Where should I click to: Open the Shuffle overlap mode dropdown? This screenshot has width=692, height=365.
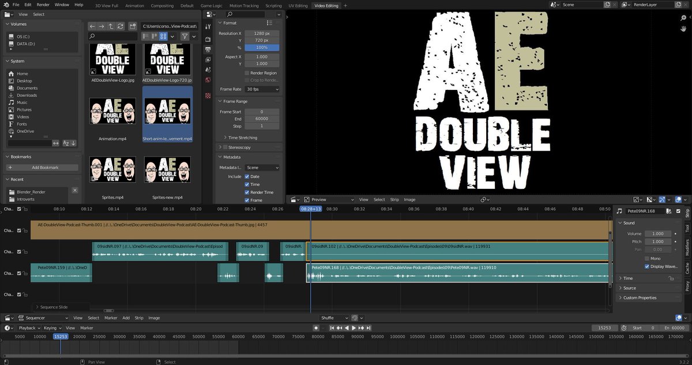click(x=334, y=318)
